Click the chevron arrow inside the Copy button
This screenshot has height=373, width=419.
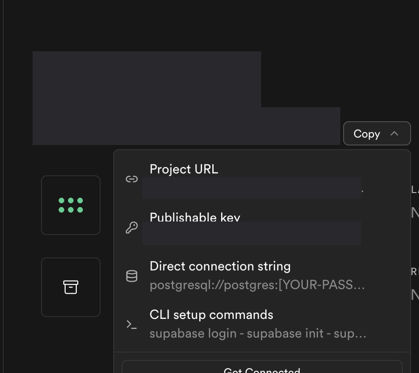(395, 133)
